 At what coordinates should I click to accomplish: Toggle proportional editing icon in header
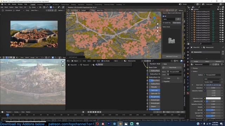(x=51, y=7)
